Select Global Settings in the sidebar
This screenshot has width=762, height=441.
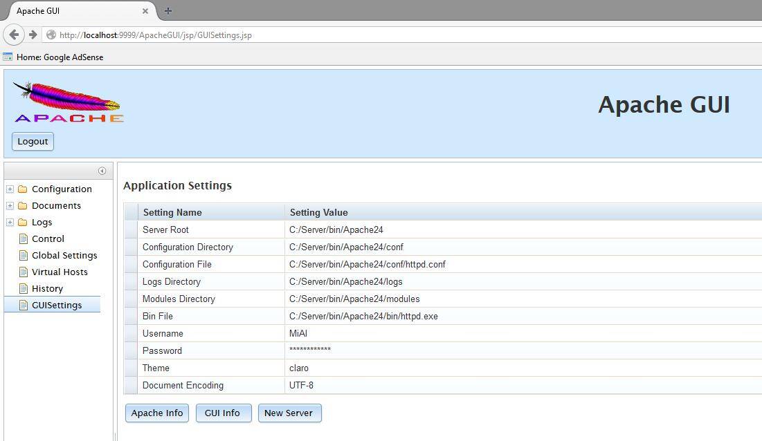pos(64,255)
